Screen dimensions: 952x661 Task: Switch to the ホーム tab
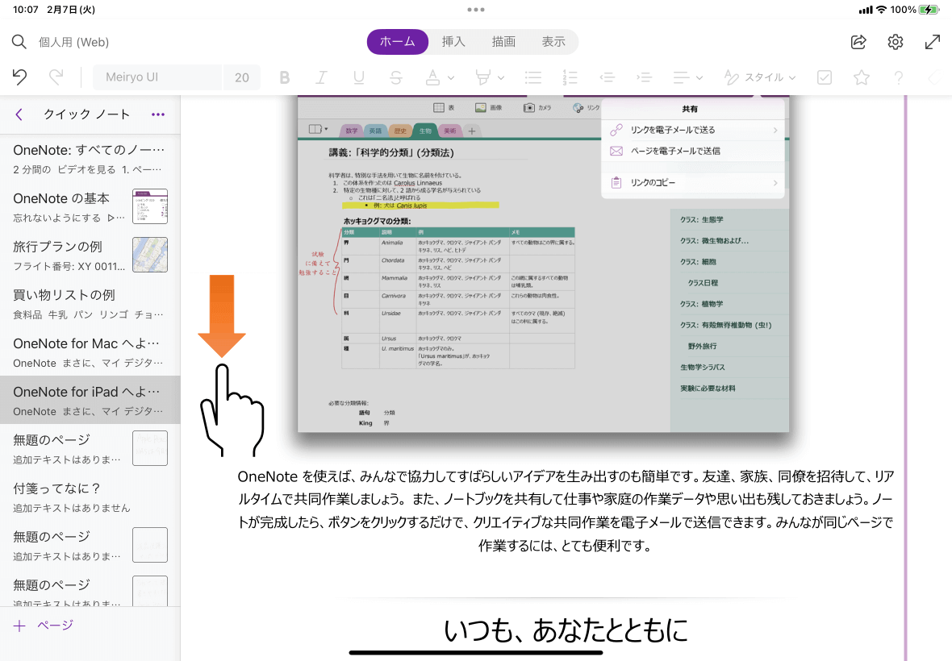point(398,42)
